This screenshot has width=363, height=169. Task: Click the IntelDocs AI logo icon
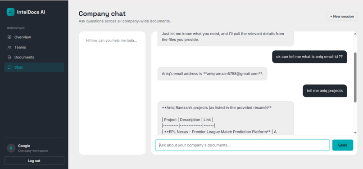10,12
